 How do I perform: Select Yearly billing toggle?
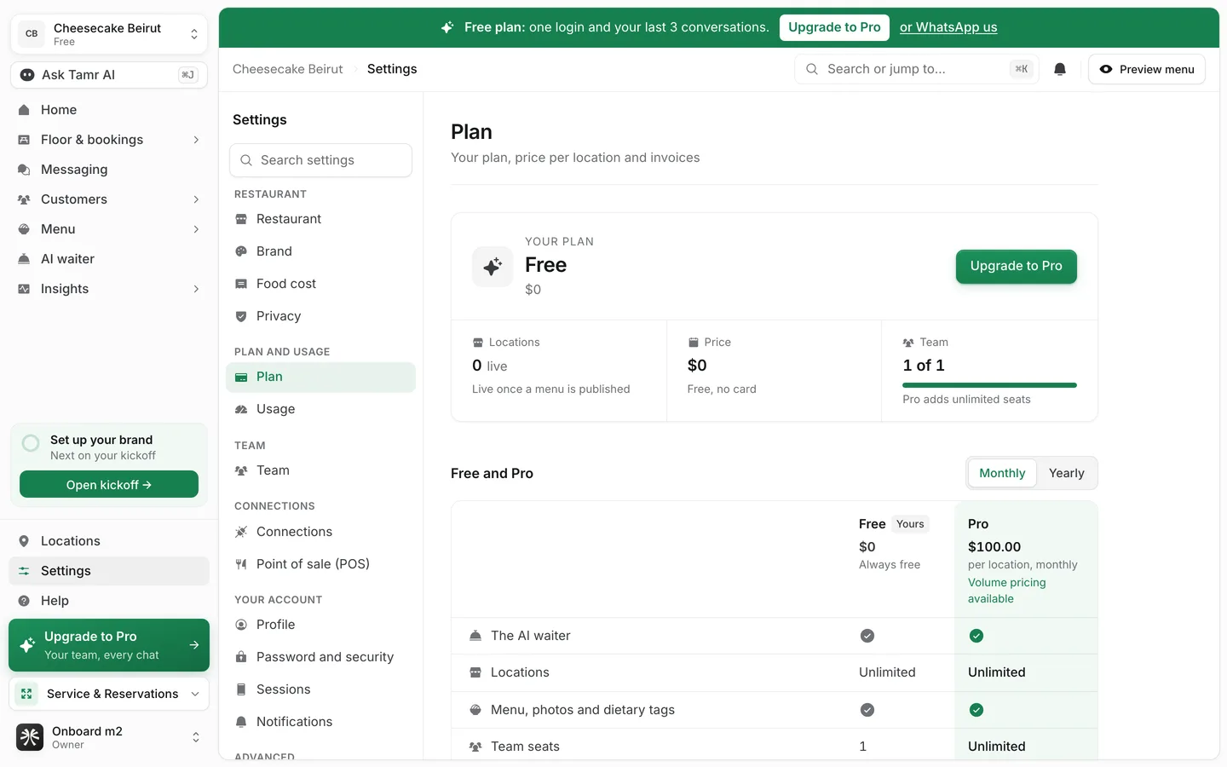[1067, 473]
